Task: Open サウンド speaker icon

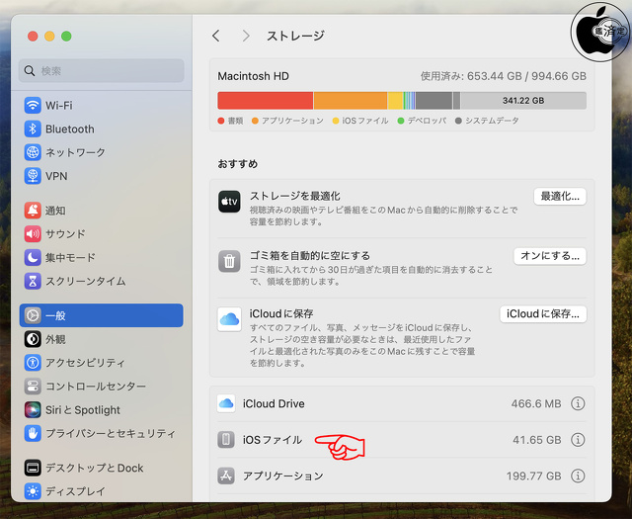Action: coord(33,233)
